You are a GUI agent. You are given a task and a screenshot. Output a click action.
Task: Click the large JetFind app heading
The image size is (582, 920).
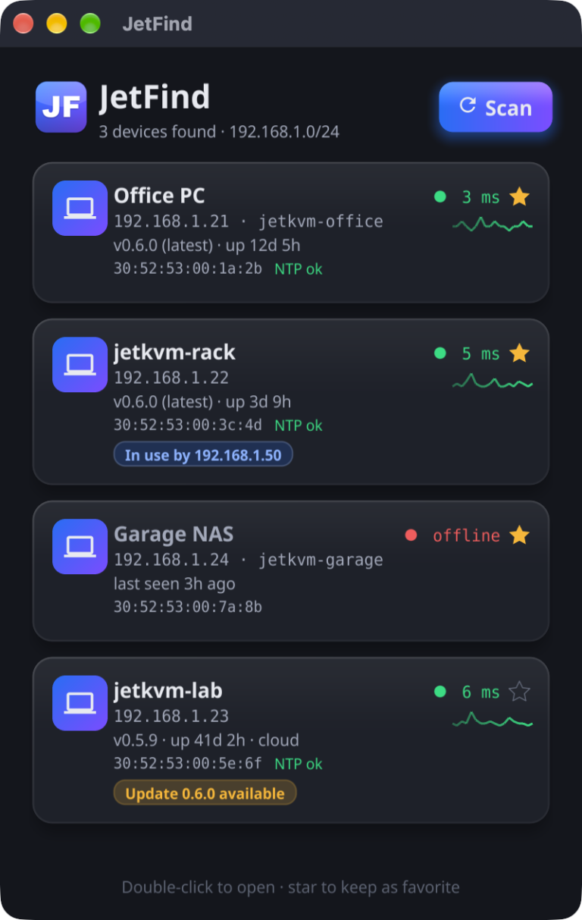[x=155, y=97]
